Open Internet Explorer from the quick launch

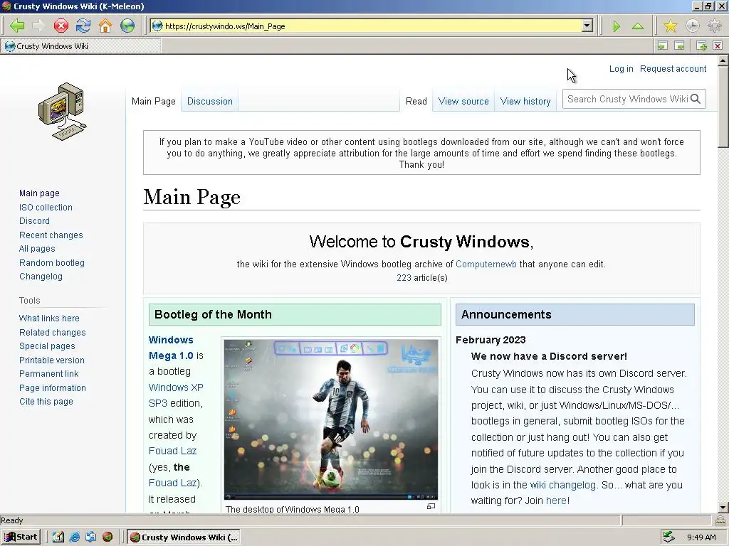click(74, 537)
